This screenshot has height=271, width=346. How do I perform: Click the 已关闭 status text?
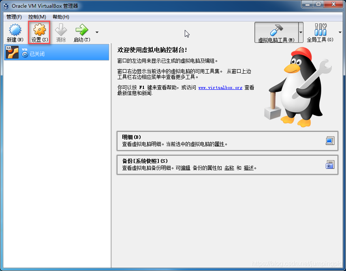[37, 54]
